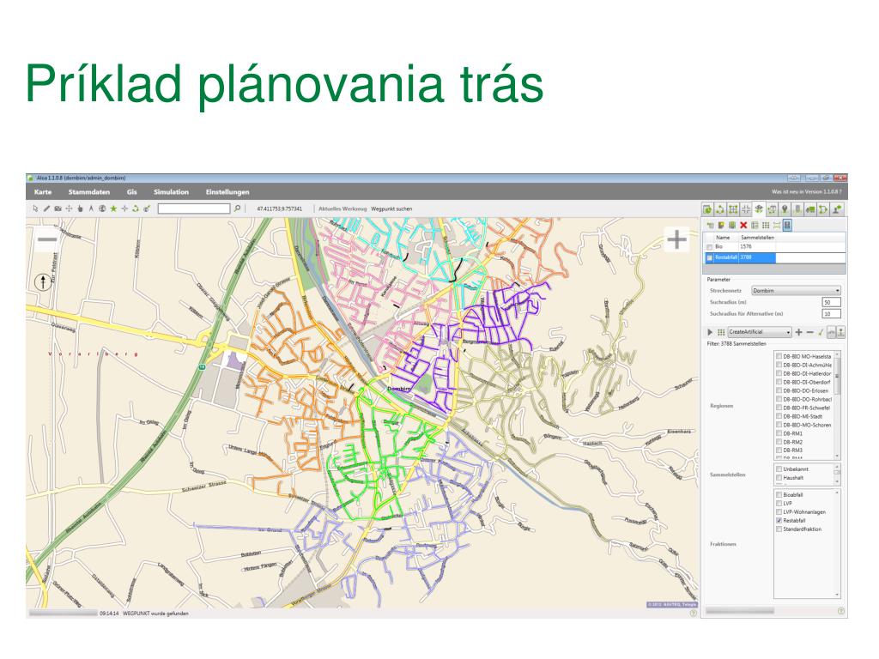Click the Dornbirn label on the map
879x659 pixels.
coord(399,389)
